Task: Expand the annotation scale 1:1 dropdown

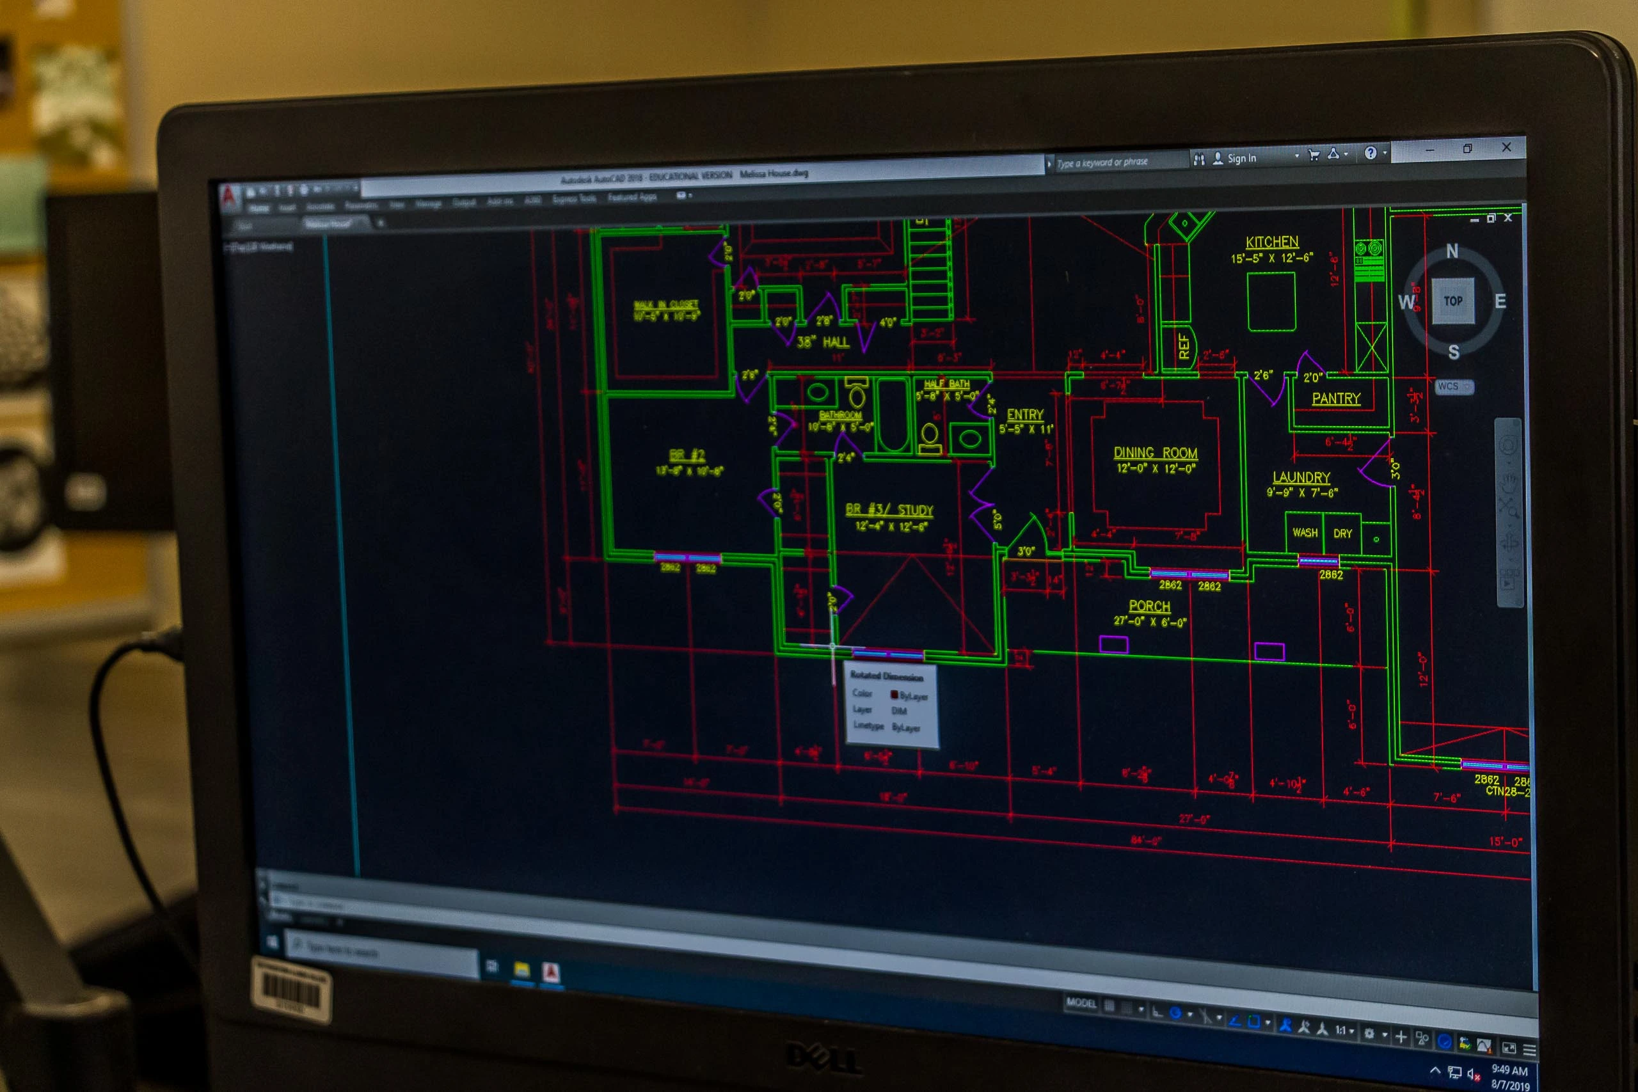Action: pyautogui.click(x=1352, y=1031)
